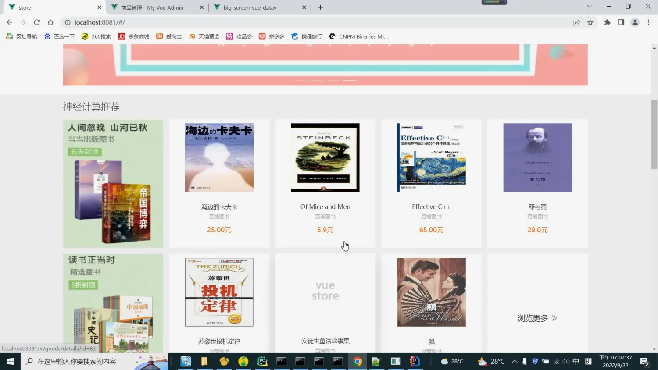Show hidden system tray icons
The image size is (658, 370).
click(514, 361)
